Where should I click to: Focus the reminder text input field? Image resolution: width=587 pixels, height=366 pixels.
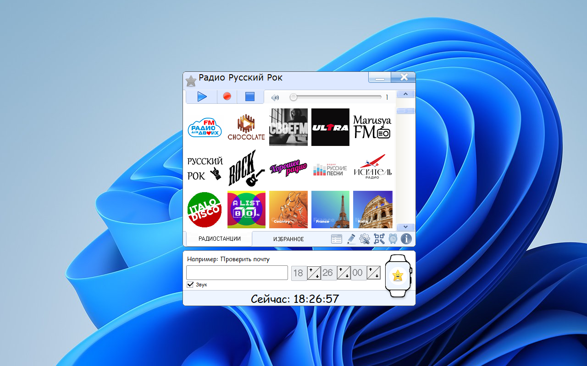(237, 273)
